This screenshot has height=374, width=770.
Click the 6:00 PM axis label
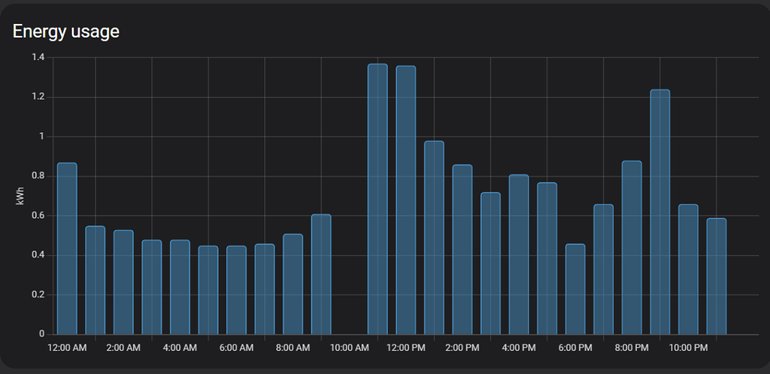[x=575, y=348]
